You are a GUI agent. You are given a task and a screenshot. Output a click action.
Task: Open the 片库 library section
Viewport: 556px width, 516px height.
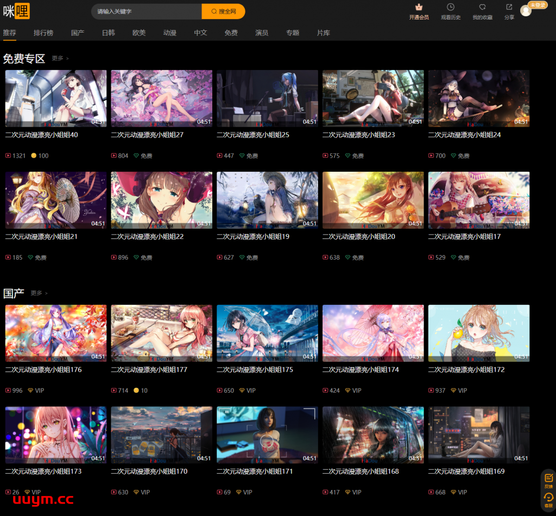[x=324, y=33]
